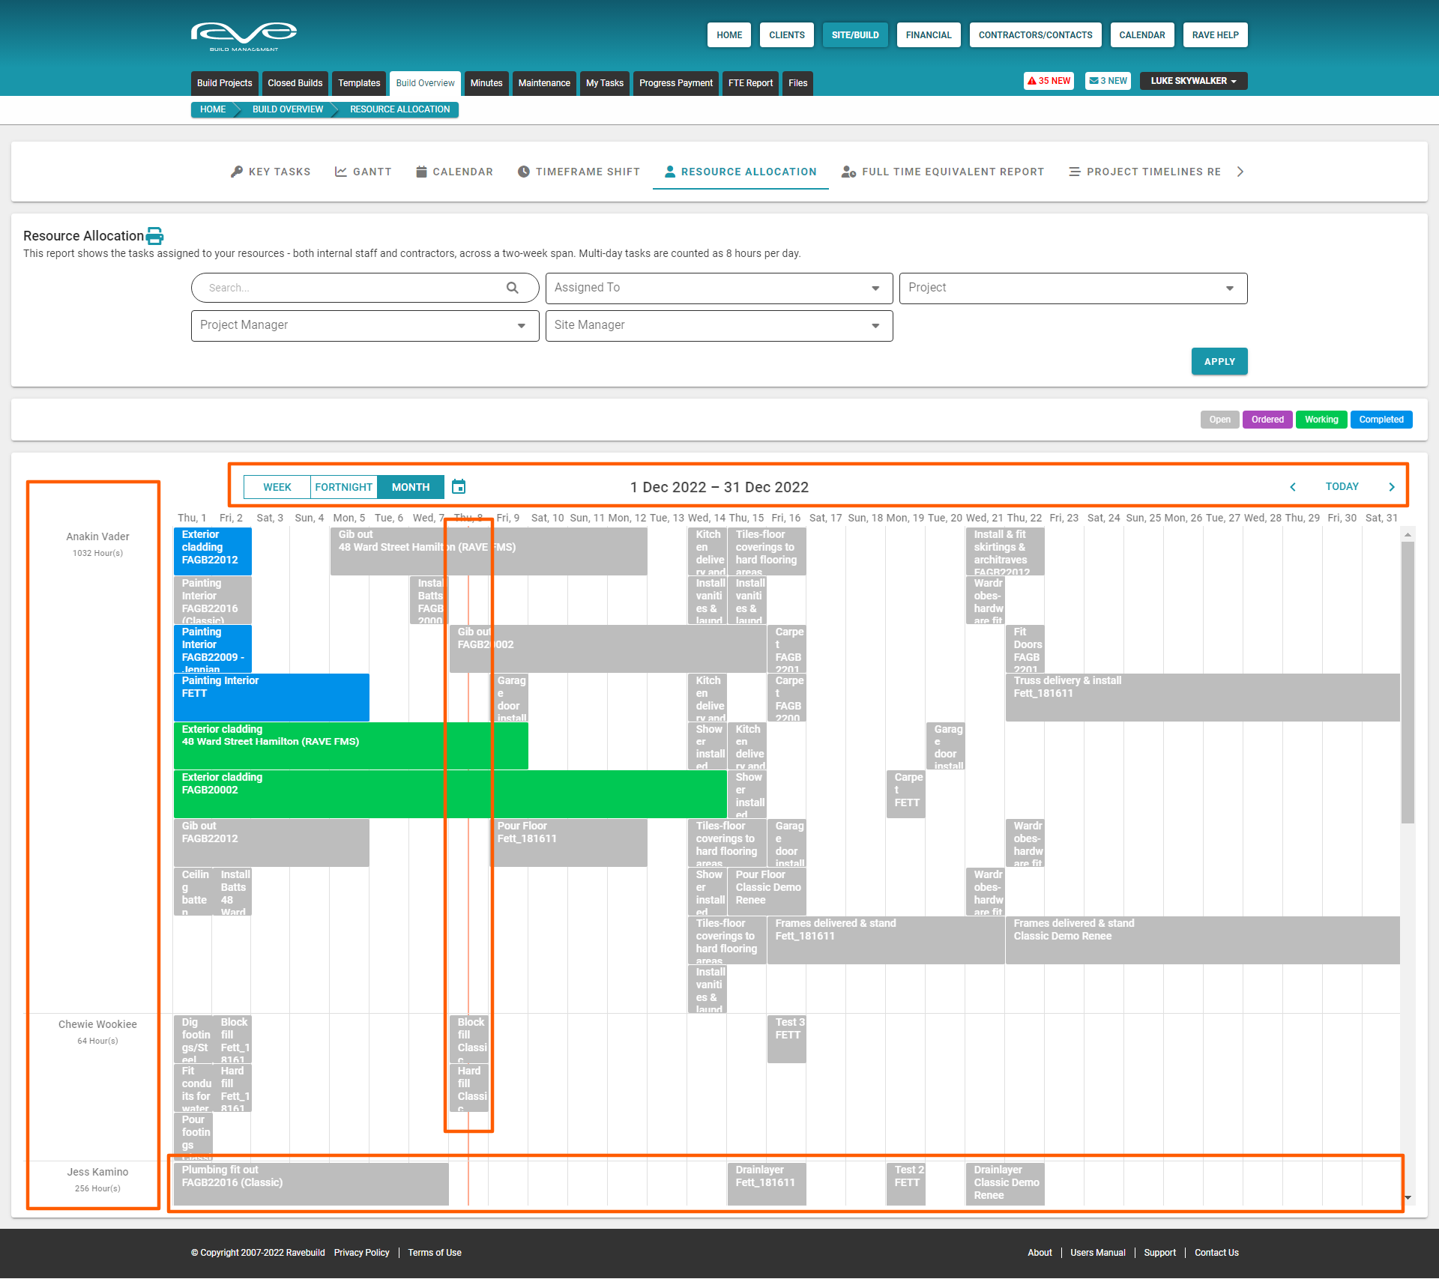
Task: Click the Working status color legend
Action: click(1321, 420)
